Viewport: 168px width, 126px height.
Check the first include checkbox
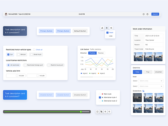pos(17,76)
